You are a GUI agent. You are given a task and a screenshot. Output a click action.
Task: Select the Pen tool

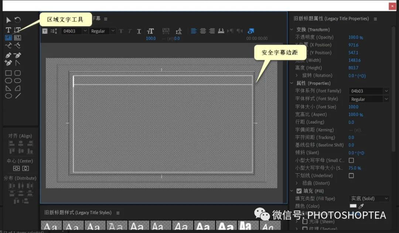pos(8,55)
